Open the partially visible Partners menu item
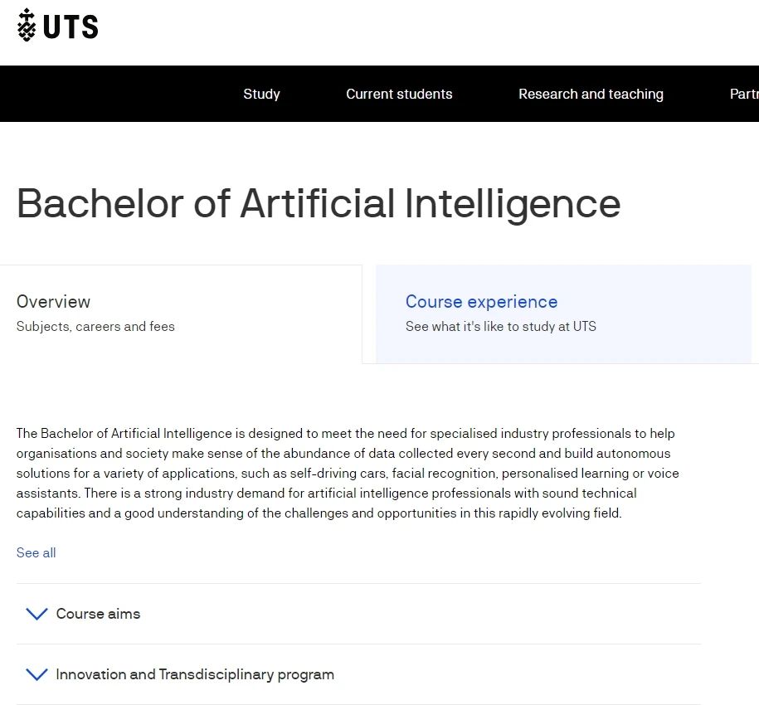 point(744,94)
